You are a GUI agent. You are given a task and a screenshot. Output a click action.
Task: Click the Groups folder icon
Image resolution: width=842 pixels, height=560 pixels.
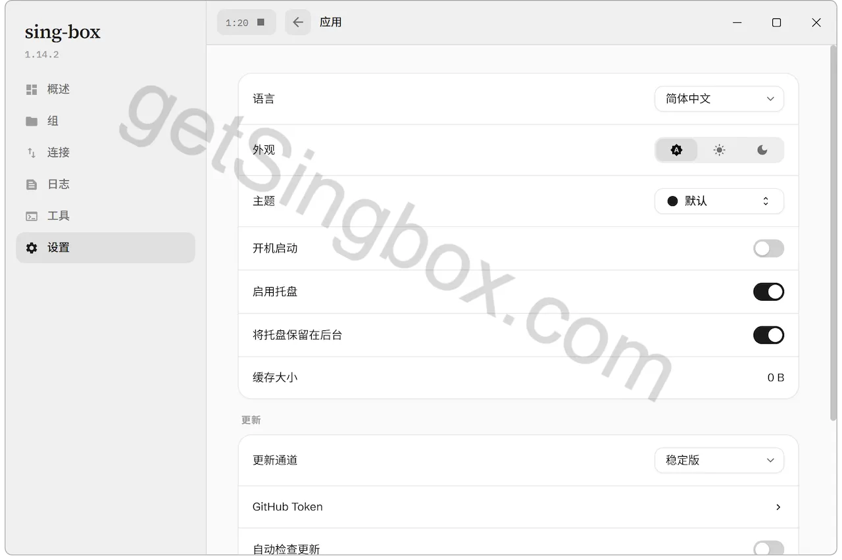[x=32, y=121]
